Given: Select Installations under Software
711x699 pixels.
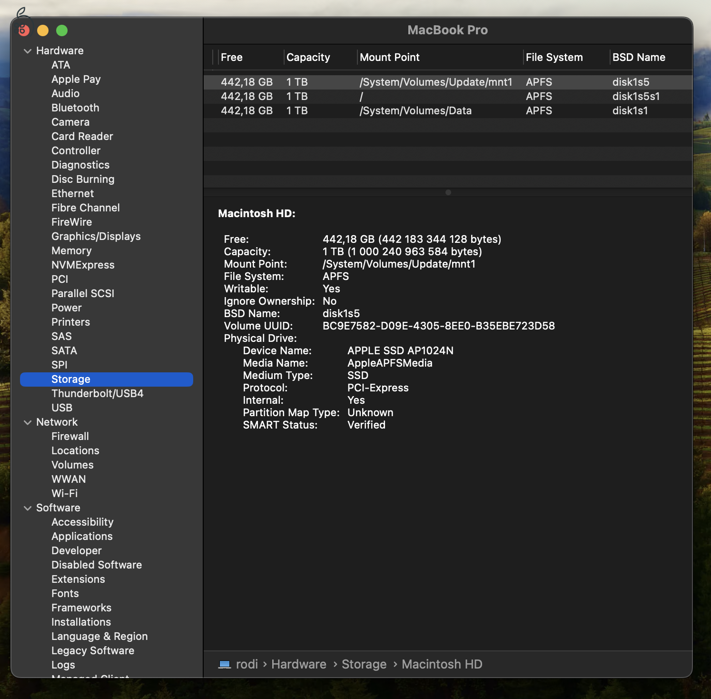Looking at the screenshot, I should point(81,622).
